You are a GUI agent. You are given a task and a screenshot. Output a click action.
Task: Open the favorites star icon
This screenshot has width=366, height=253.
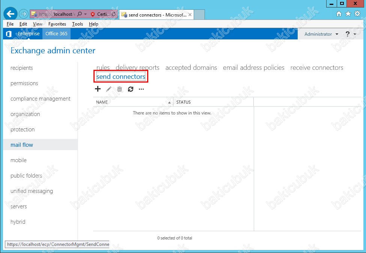tap(348, 14)
